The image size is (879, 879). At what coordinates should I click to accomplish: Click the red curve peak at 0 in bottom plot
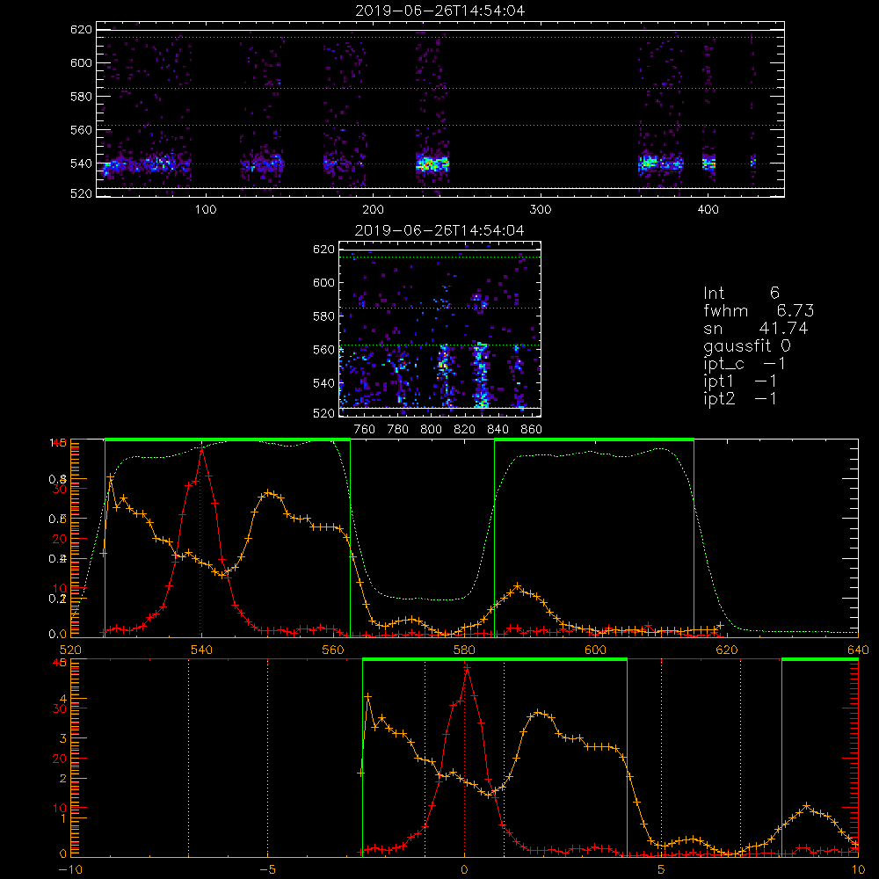click(x=467, y=668)
